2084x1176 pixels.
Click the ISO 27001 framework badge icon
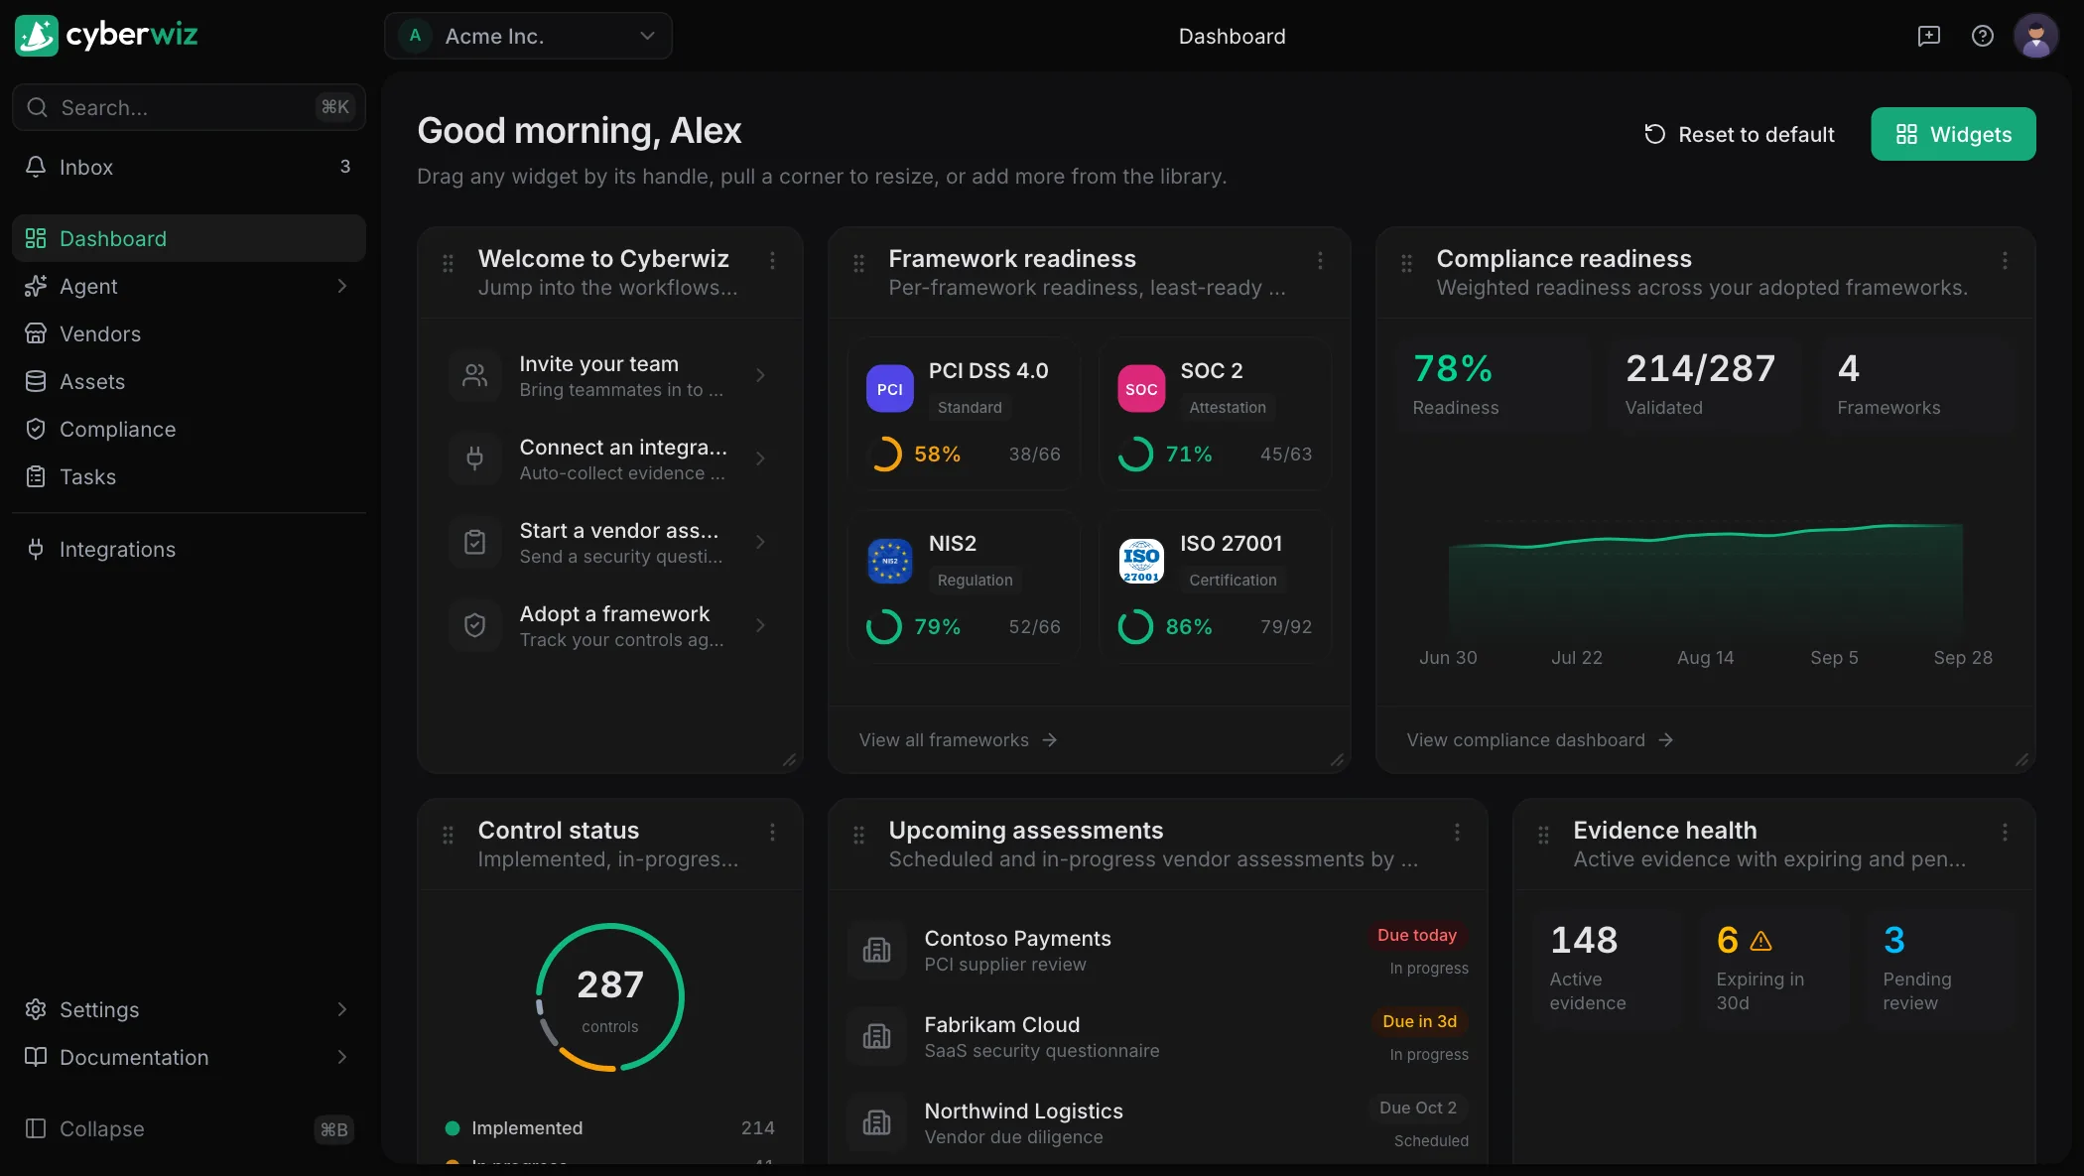(1141, 562)
